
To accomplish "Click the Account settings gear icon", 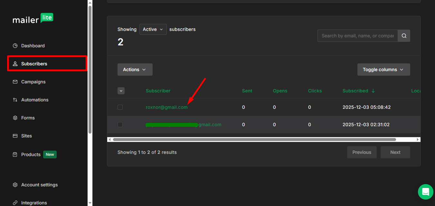I will pyautogui.click(x=15, y=185).
